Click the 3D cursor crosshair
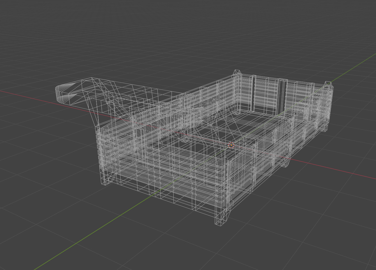Viewport: 376px width, 270px height. (231, 145)
